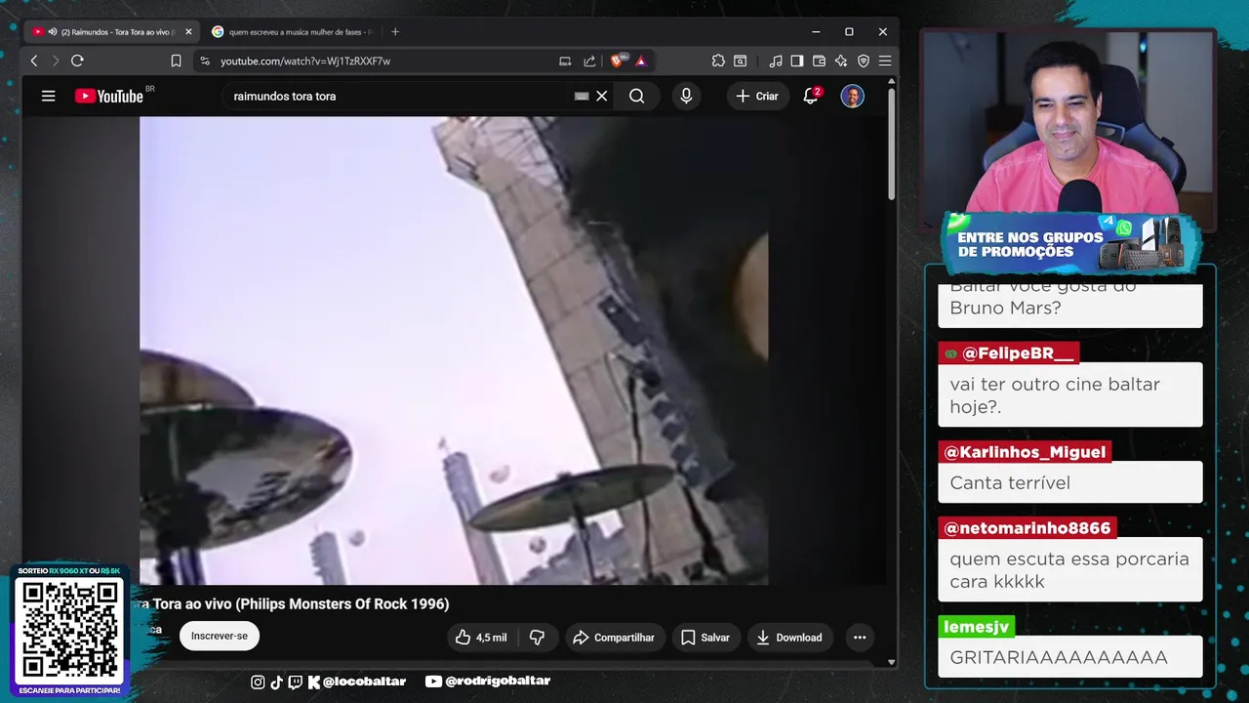Switch to the quem escreveu a musica tab

(293, 31)
